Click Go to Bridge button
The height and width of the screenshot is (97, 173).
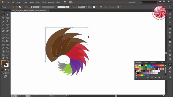tap(65, 2)
